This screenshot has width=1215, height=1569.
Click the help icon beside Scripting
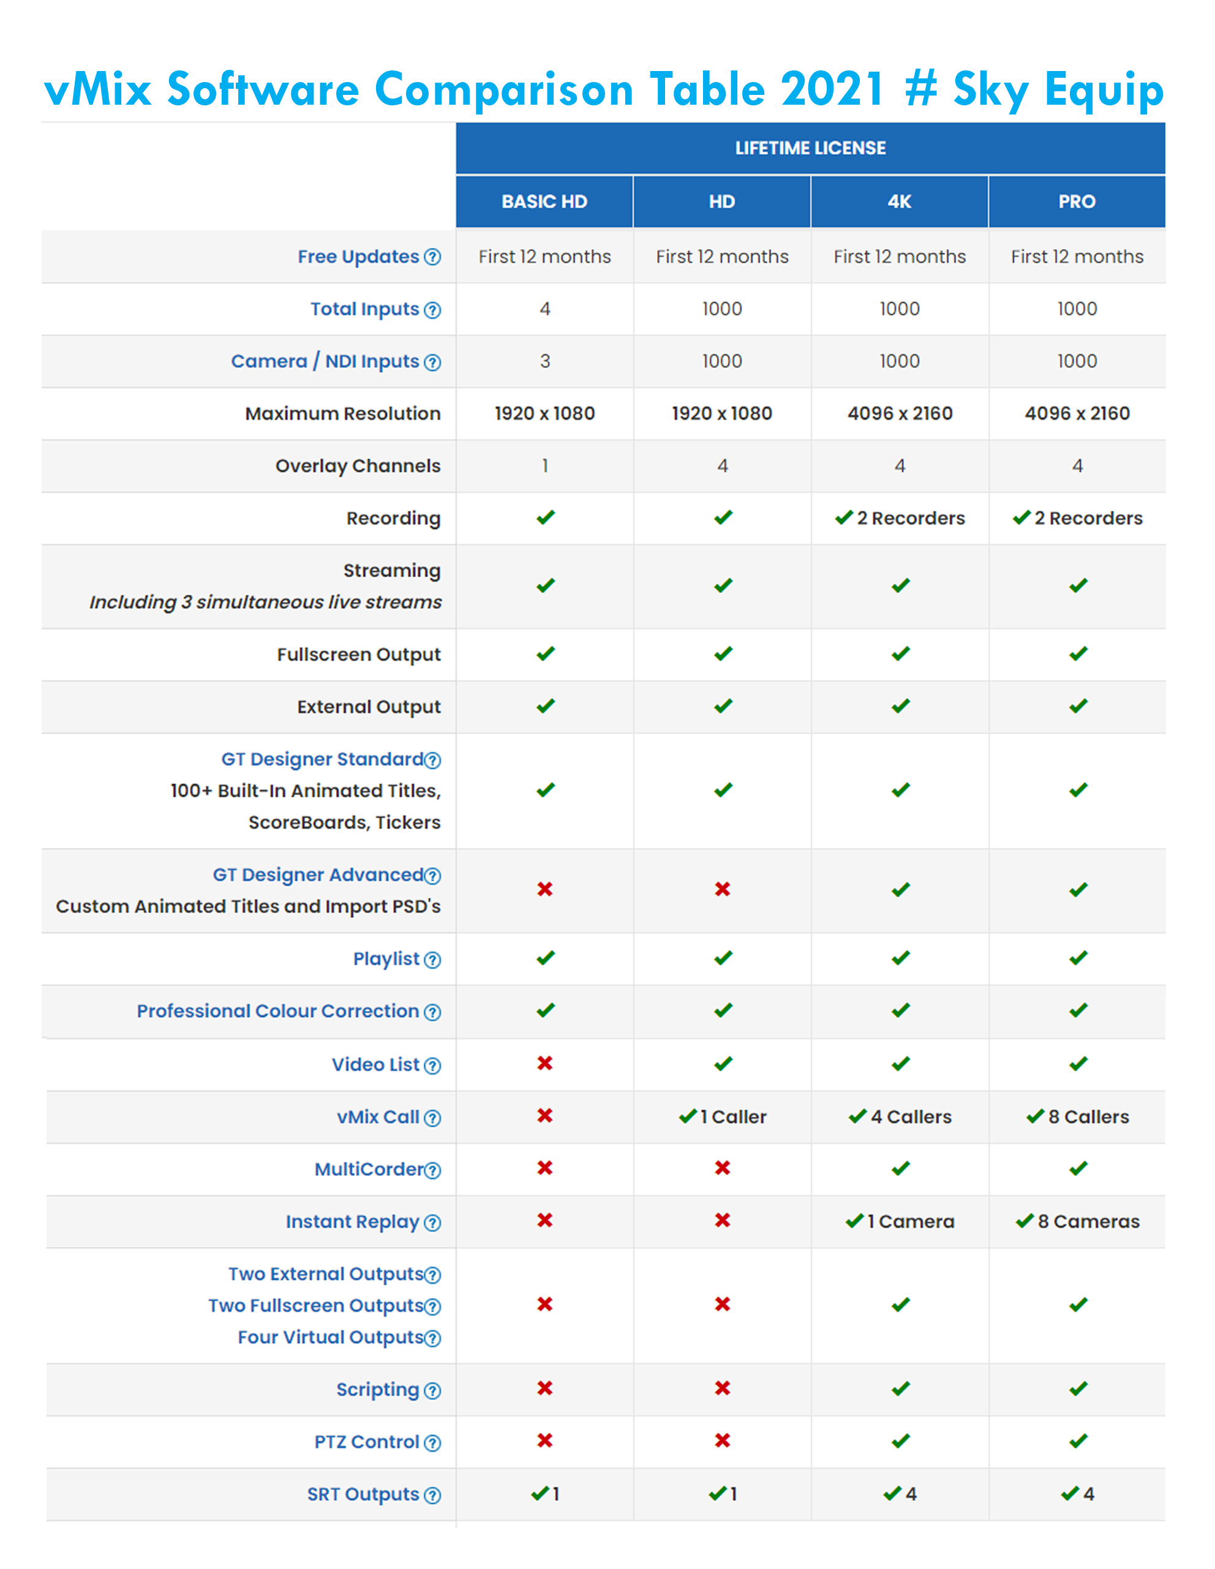point(432,1391)
